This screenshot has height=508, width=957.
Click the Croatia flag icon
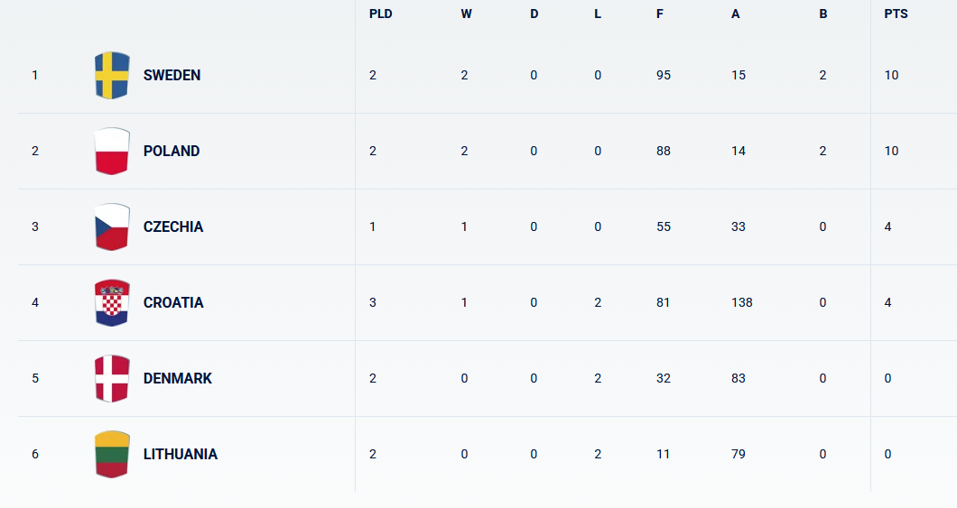tap(112, 302)
